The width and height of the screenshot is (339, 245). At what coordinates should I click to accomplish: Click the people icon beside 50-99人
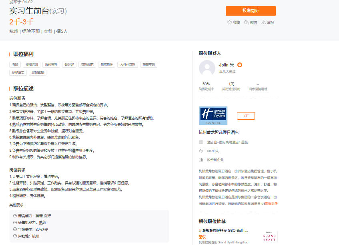click(201, 151)
